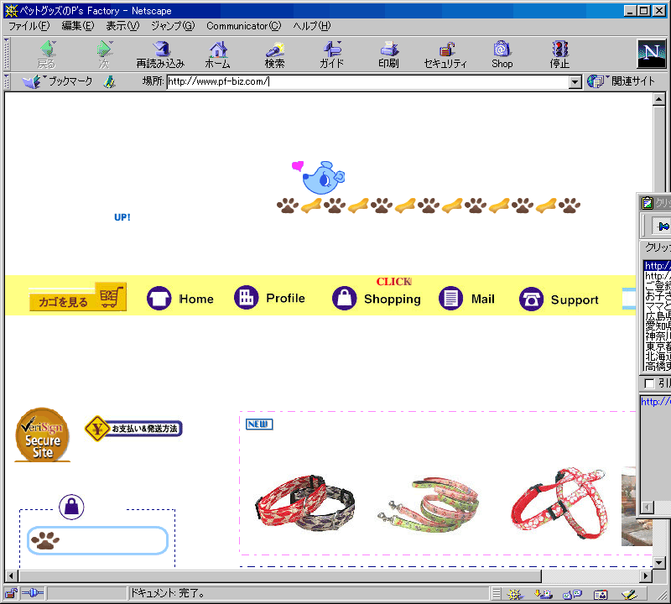Reload the page with 再読み込み

click(x=160, y=55)
